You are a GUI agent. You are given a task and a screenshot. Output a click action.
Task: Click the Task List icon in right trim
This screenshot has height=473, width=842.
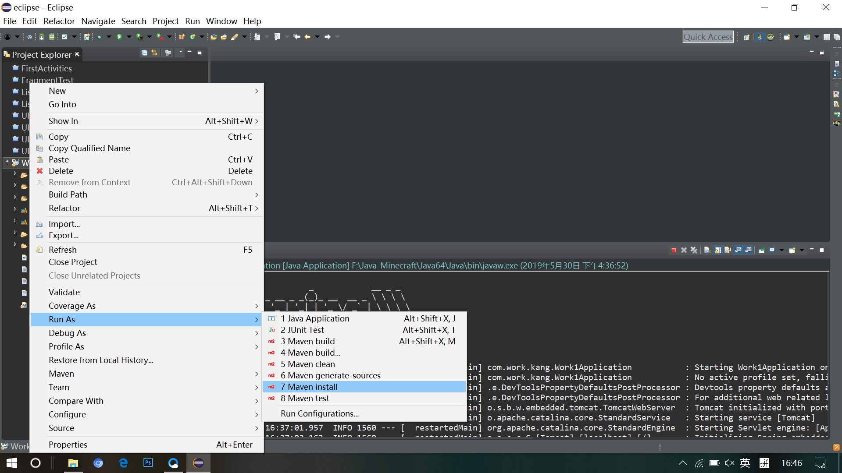[x=836, y=64]
